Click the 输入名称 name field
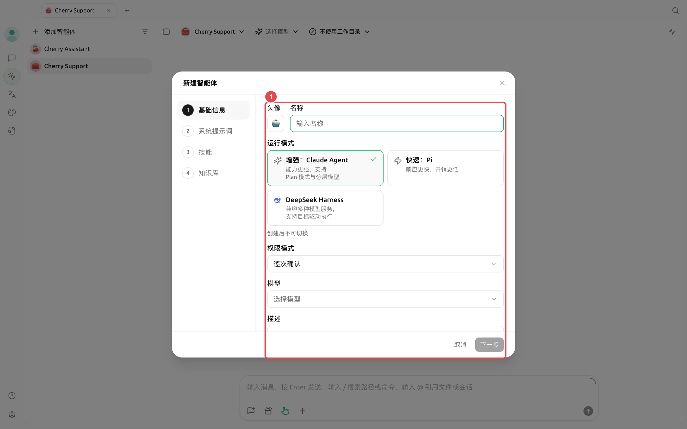This screenshot has width=687, height=429. tap(397, 123)
